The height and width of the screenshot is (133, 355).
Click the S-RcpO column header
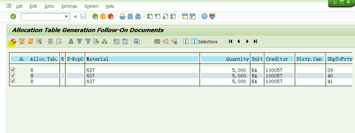coord(75,59)
